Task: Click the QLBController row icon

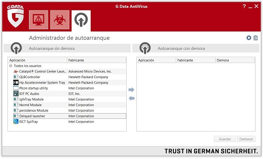Action: coord(16,77)
